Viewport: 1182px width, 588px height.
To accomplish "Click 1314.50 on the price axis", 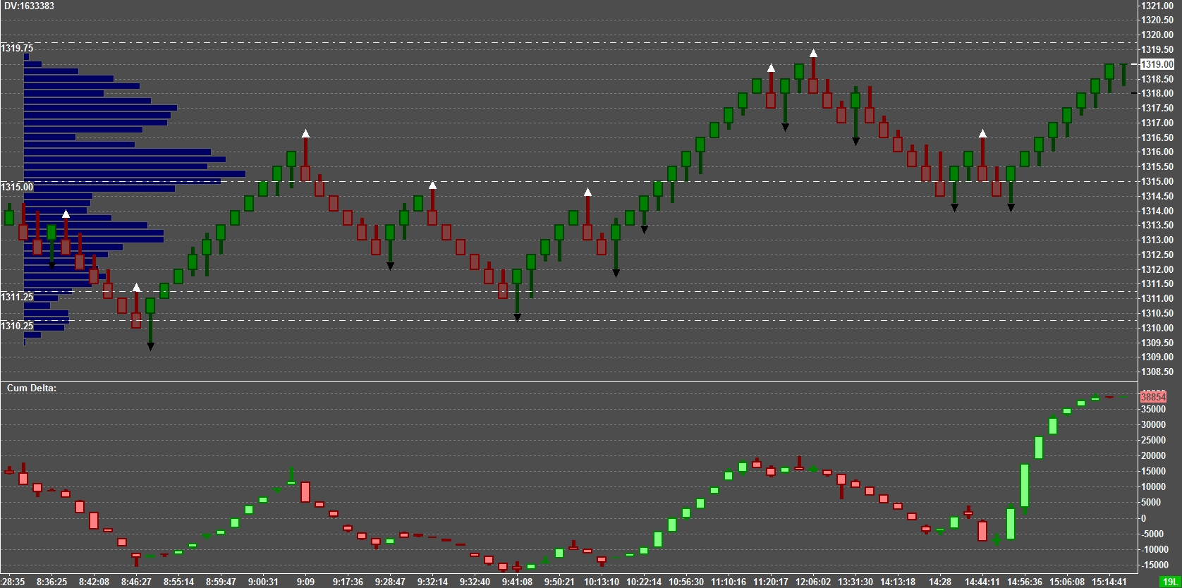I will pos(1157,196).
